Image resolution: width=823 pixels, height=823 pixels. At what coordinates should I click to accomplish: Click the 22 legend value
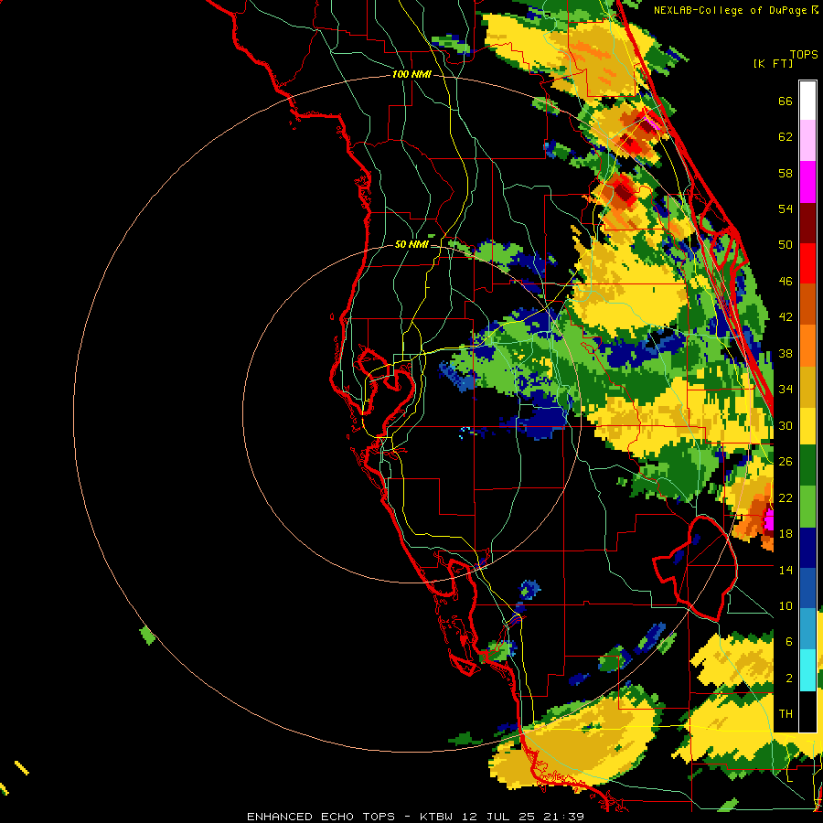(x=786, y=497)
